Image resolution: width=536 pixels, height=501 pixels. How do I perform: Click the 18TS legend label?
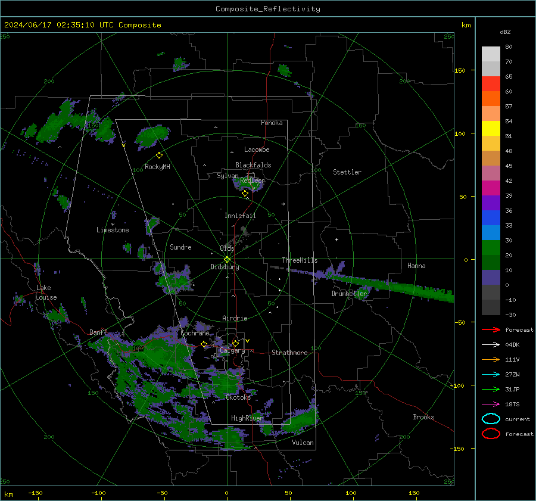click(512, 404)
